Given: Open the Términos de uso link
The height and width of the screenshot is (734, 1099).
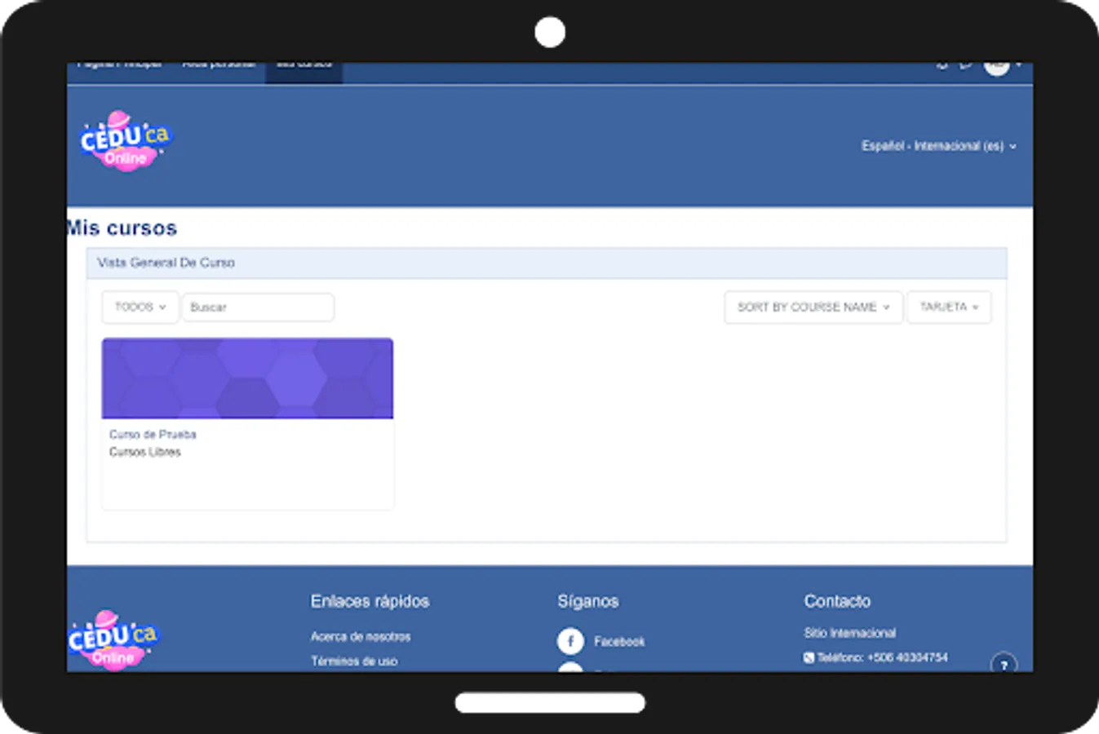Looking at the screenshot, I should coord(354,661).
